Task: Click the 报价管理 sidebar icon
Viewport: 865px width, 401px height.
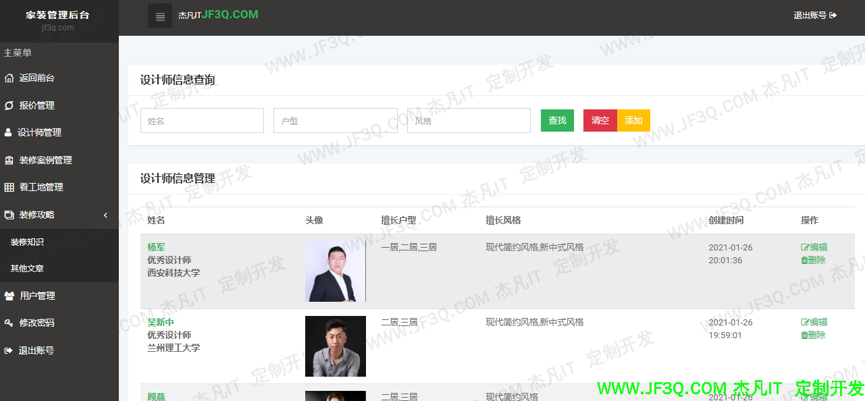Action: click(9, 105)
